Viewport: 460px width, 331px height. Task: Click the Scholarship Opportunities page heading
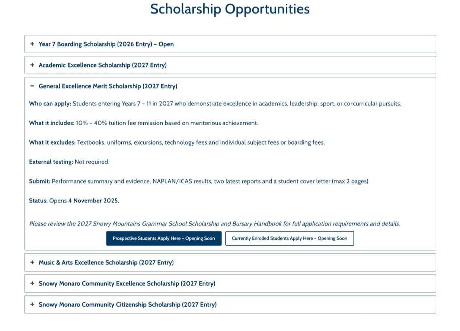point(230,9)
